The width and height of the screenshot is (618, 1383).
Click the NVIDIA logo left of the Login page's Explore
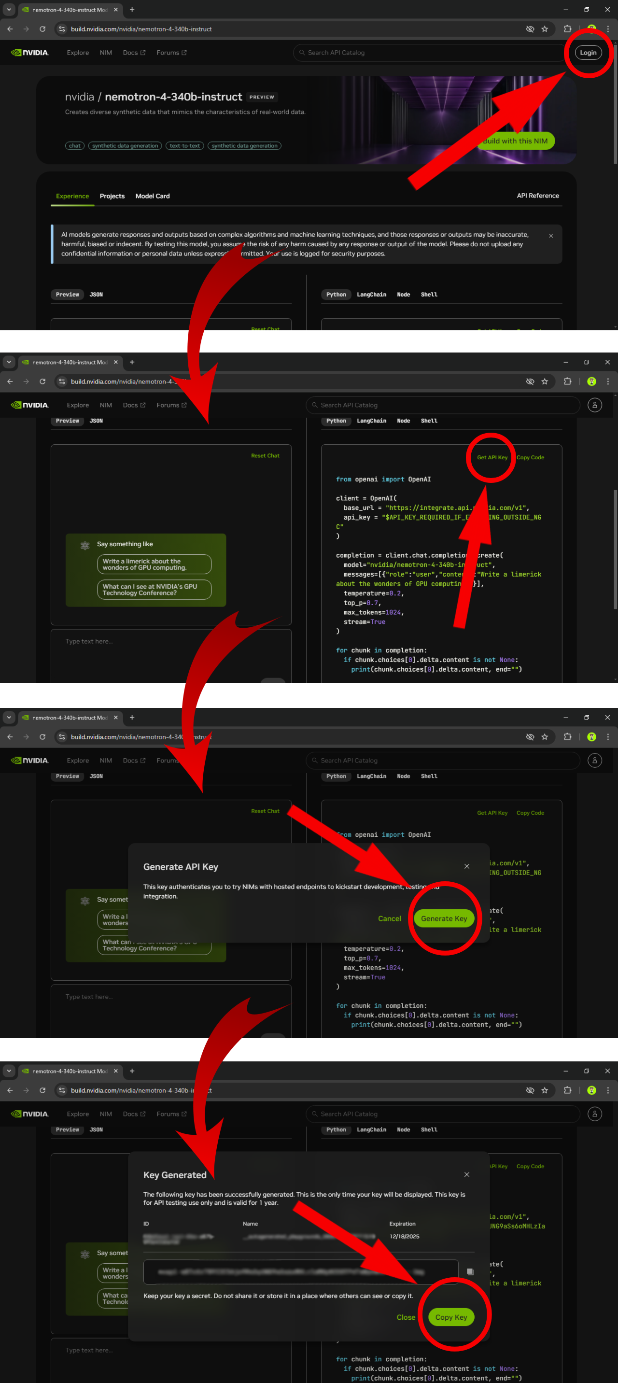point(30,53)
